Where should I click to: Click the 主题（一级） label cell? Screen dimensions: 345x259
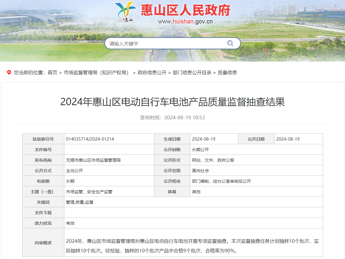[x=43, y=192]
